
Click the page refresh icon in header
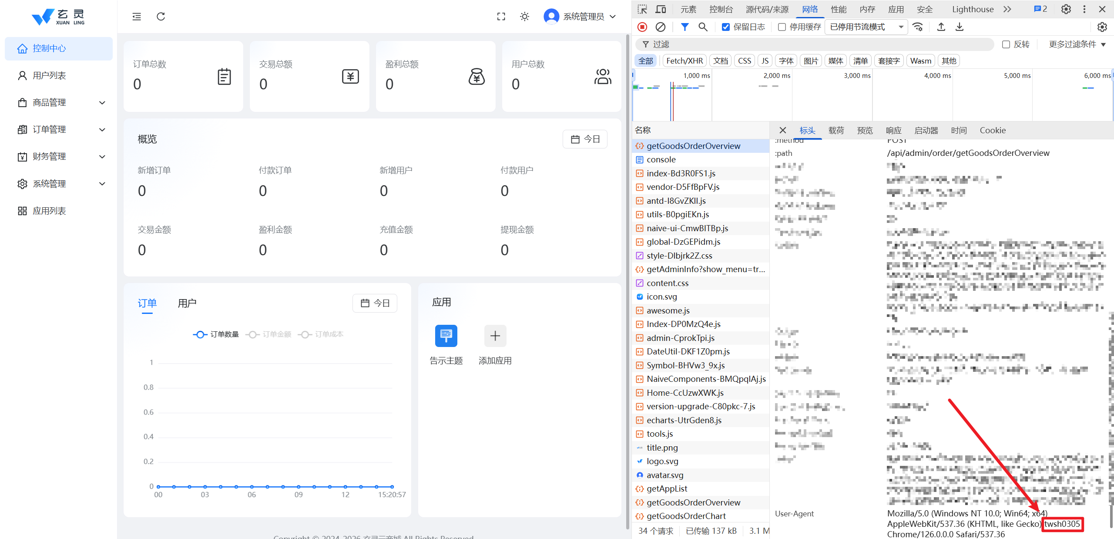tap(161, 17)
